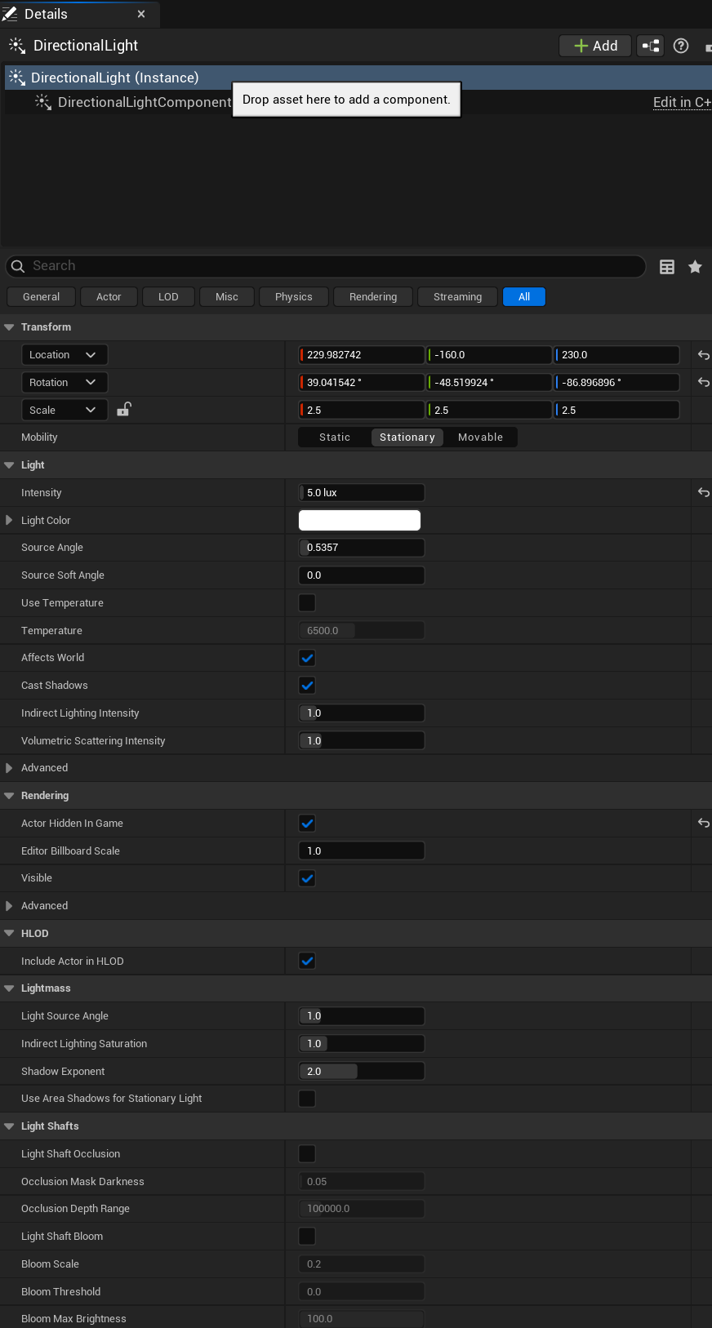Close the Details tab

tap(141, 14)
